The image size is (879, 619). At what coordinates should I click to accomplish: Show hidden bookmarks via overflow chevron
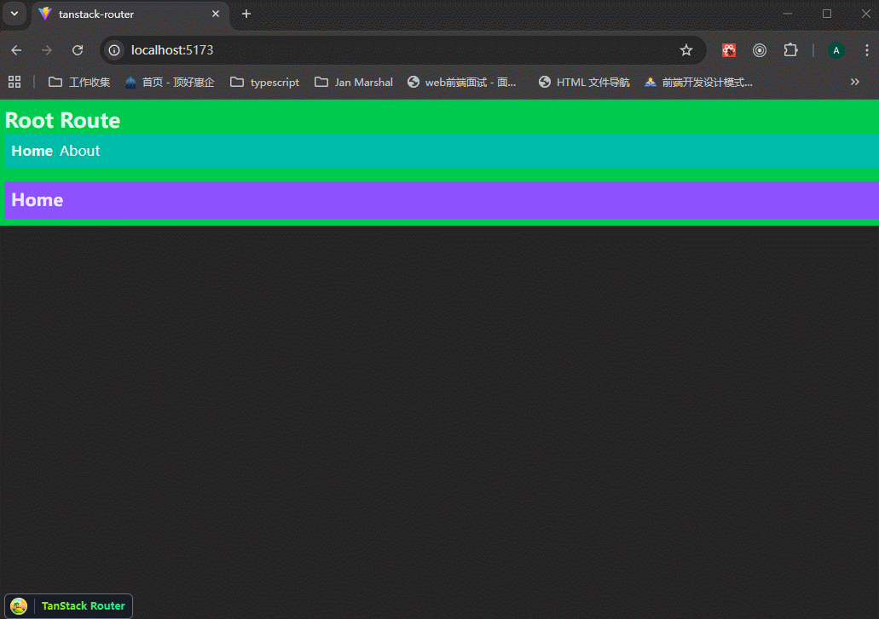[854, 82]
